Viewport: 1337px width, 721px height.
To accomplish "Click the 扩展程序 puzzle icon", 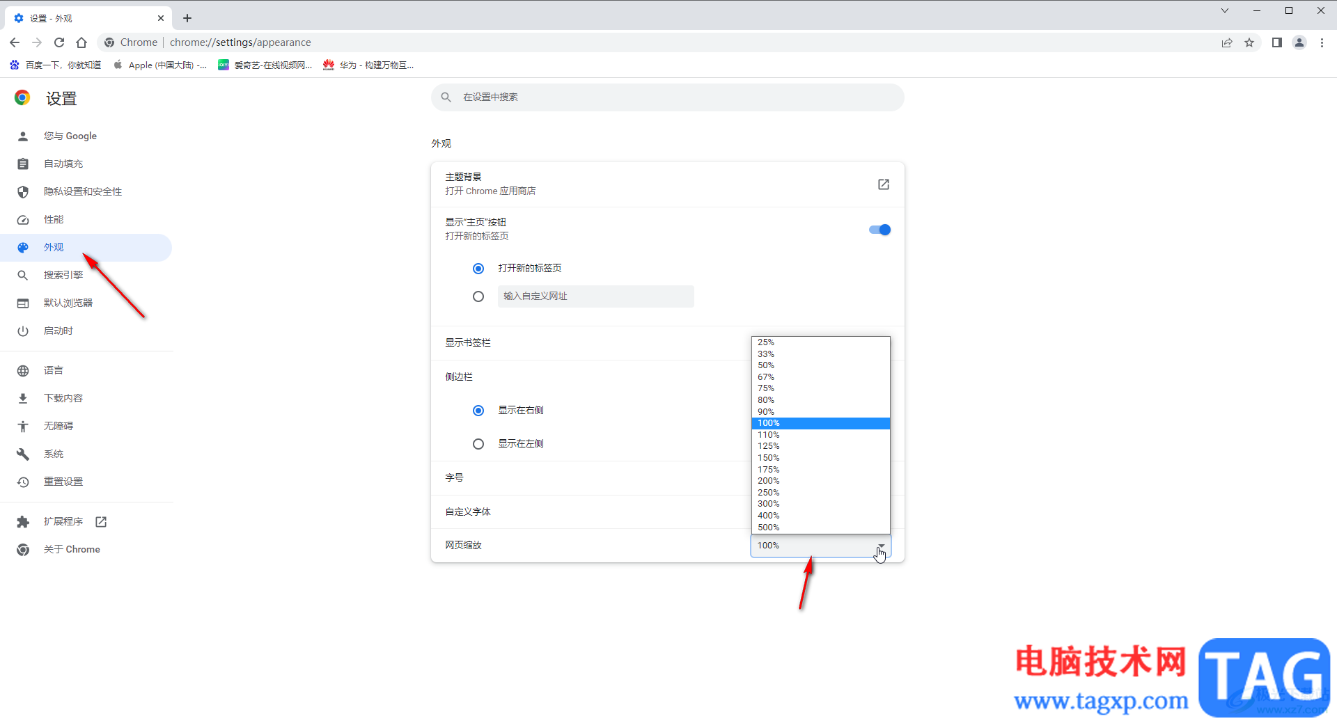I will click(23, 522).
